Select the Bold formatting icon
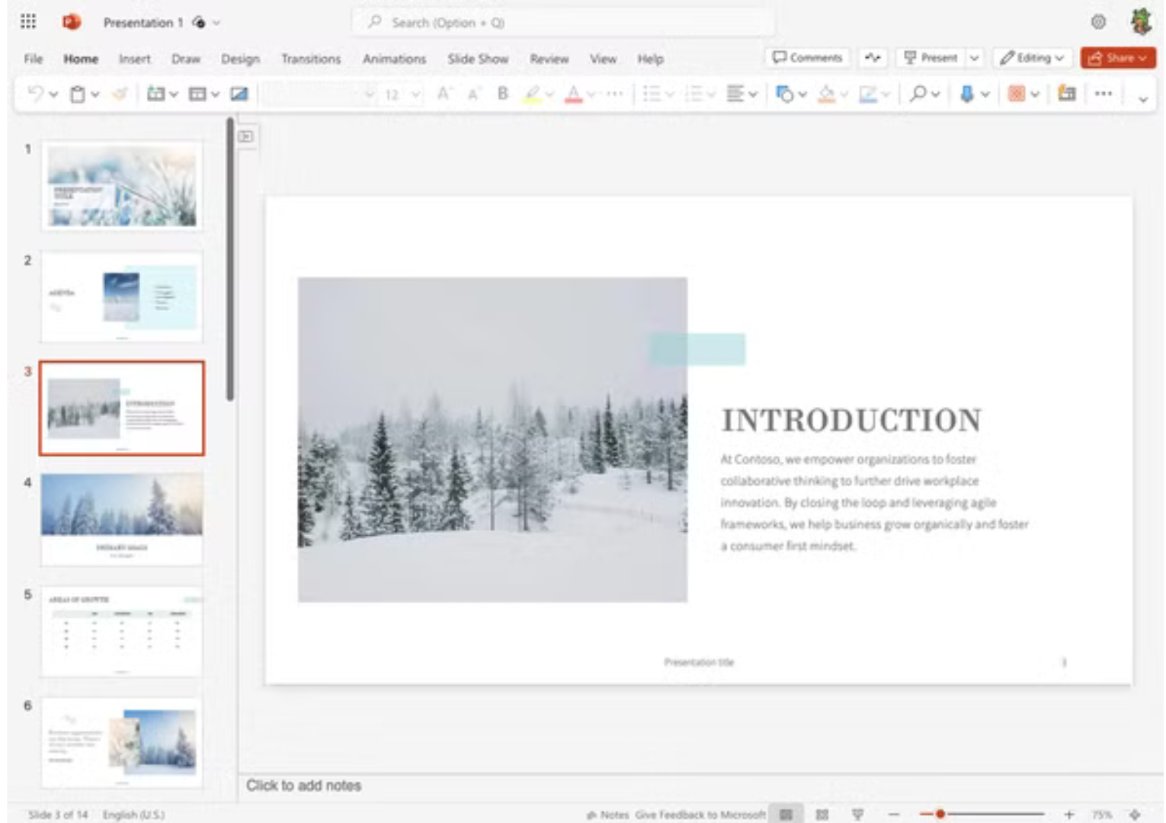The image size is (1166, 823). (501, 94)
